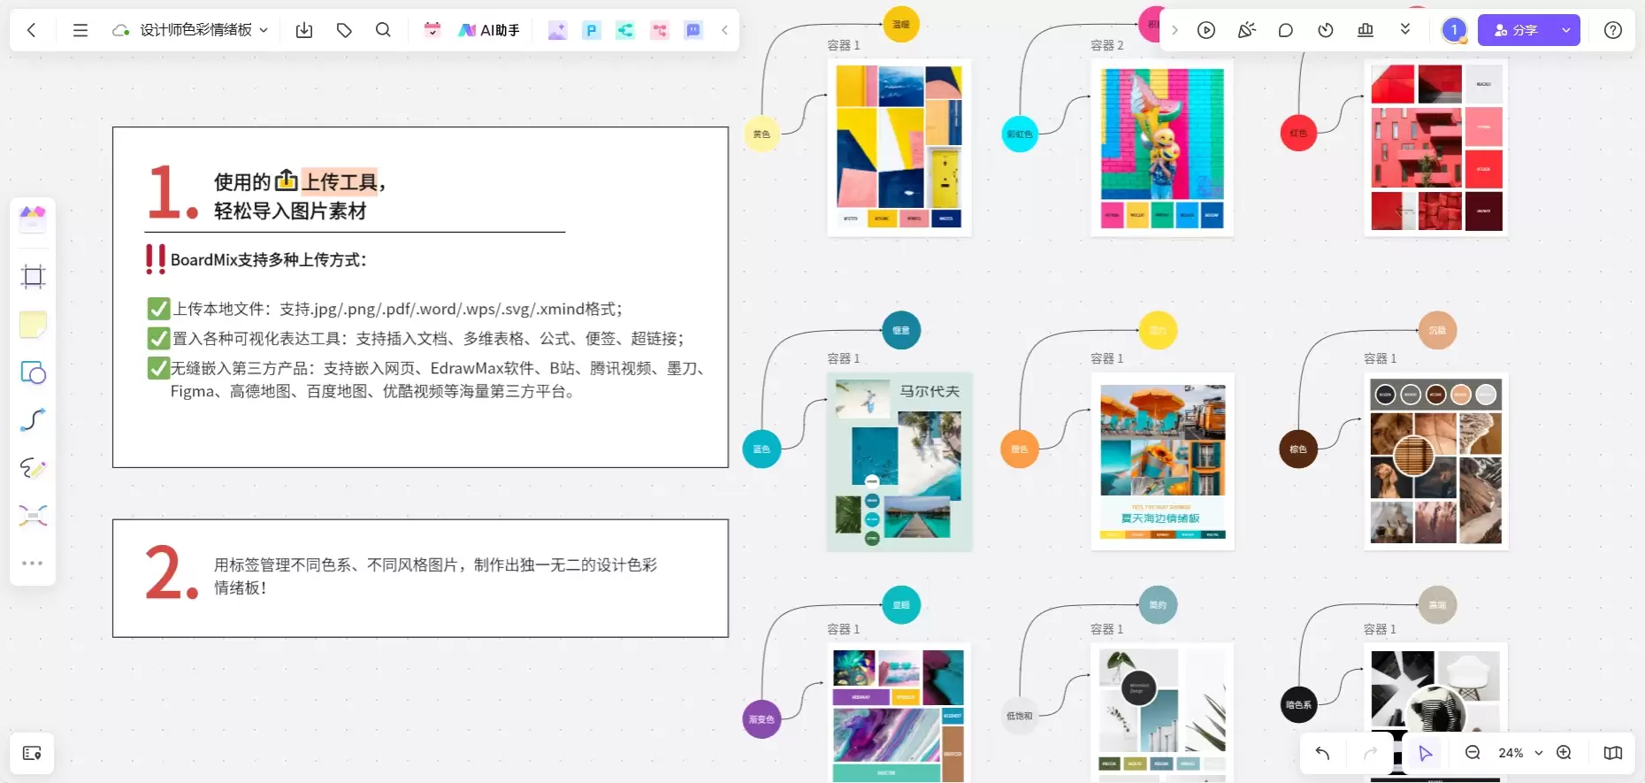Click the export download icon

tap(304, 30)
